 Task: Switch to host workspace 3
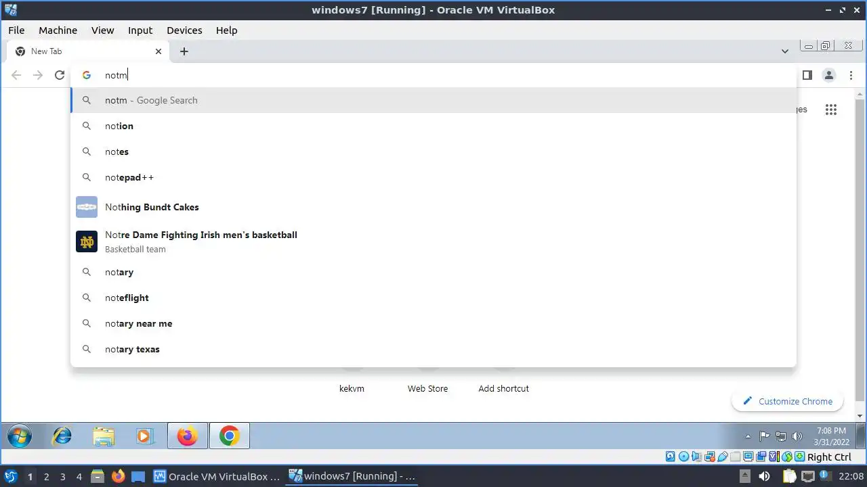[x=62, y=477]
